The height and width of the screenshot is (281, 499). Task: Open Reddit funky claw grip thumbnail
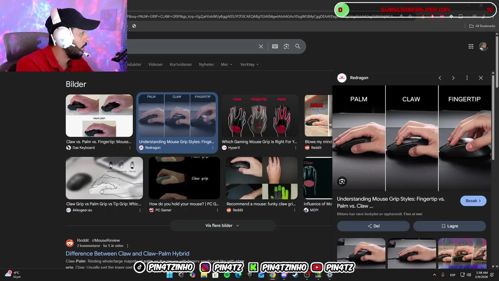coord(262,178)
